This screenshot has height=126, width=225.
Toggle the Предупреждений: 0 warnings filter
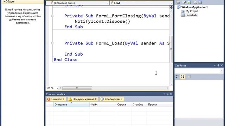pyautogui.click(x=83, y=99)
